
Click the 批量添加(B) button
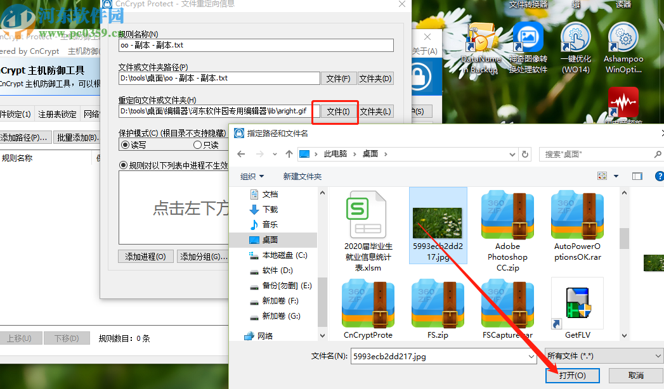pyautogui.click(x=78, y=137)
